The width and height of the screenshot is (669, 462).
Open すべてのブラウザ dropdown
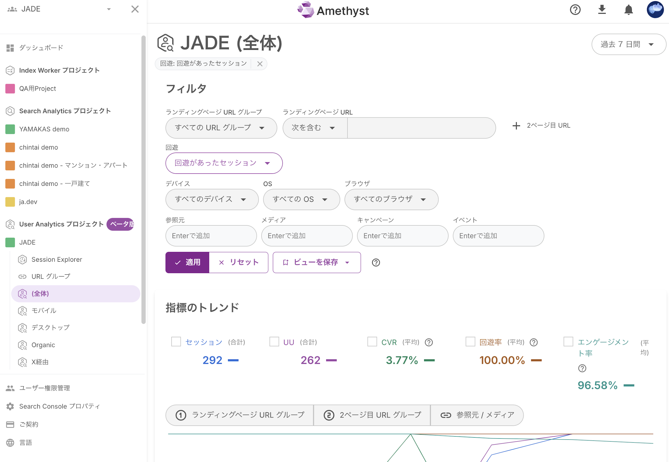tap(391, 199)
